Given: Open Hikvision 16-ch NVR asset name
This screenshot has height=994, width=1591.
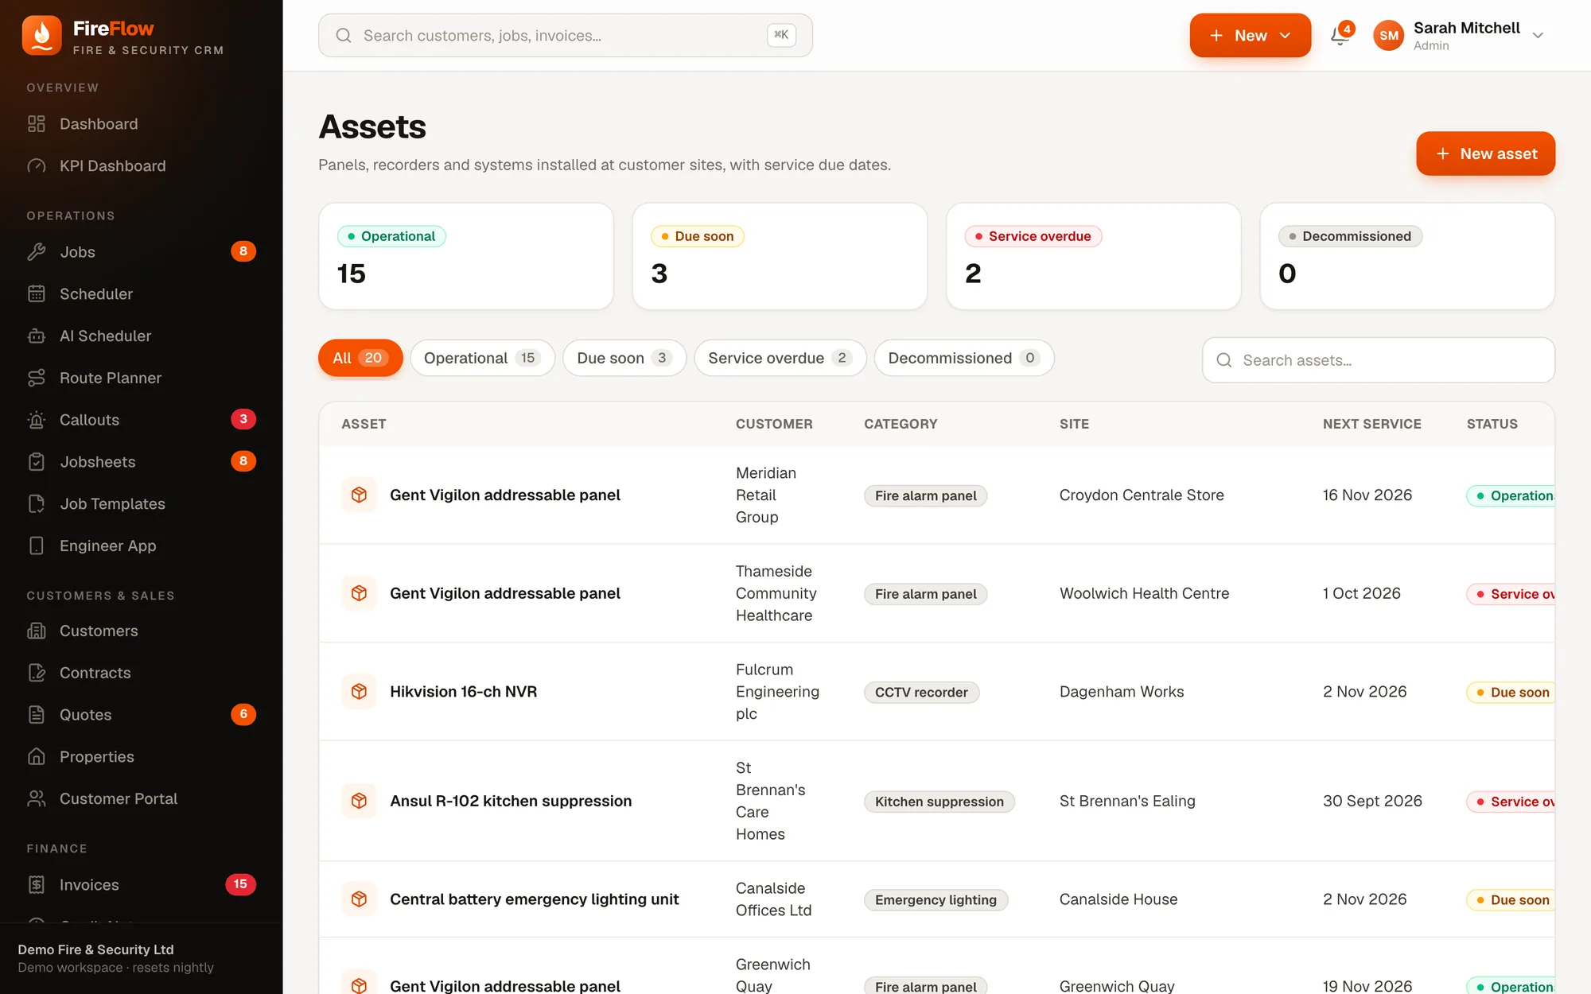Looking at the screenshot, I should pos(463,692).
